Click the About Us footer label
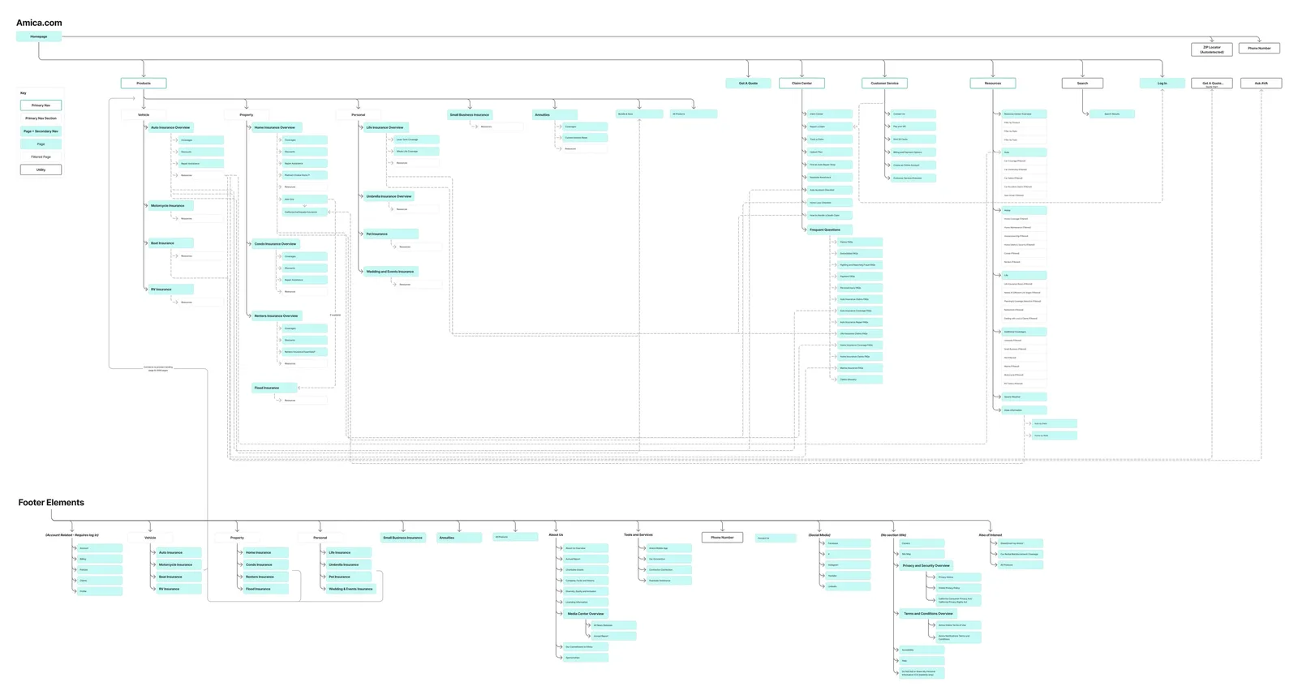The width and height of the screenshot is (1298, 695). coord(556,535)
